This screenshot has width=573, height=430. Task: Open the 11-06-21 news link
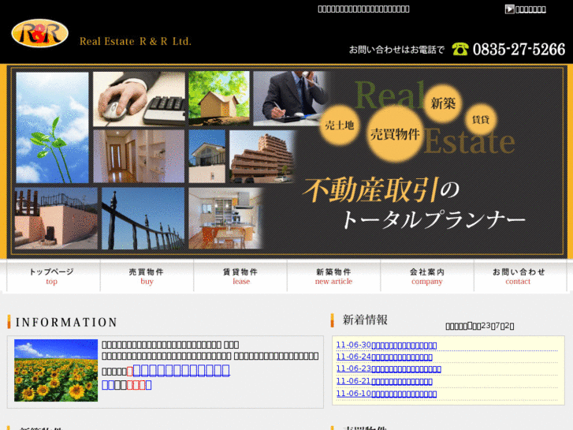coord(384,381)
